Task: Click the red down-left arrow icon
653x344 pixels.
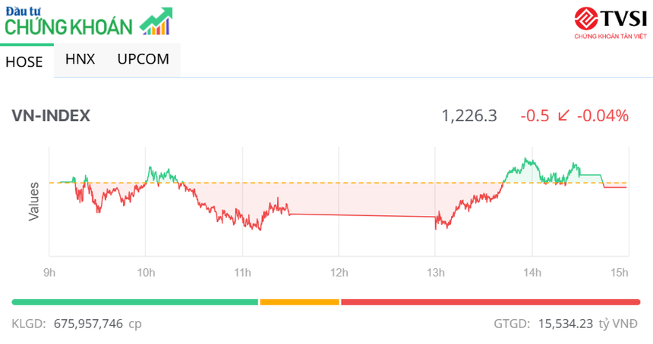Action: click(x=563, y=116)
